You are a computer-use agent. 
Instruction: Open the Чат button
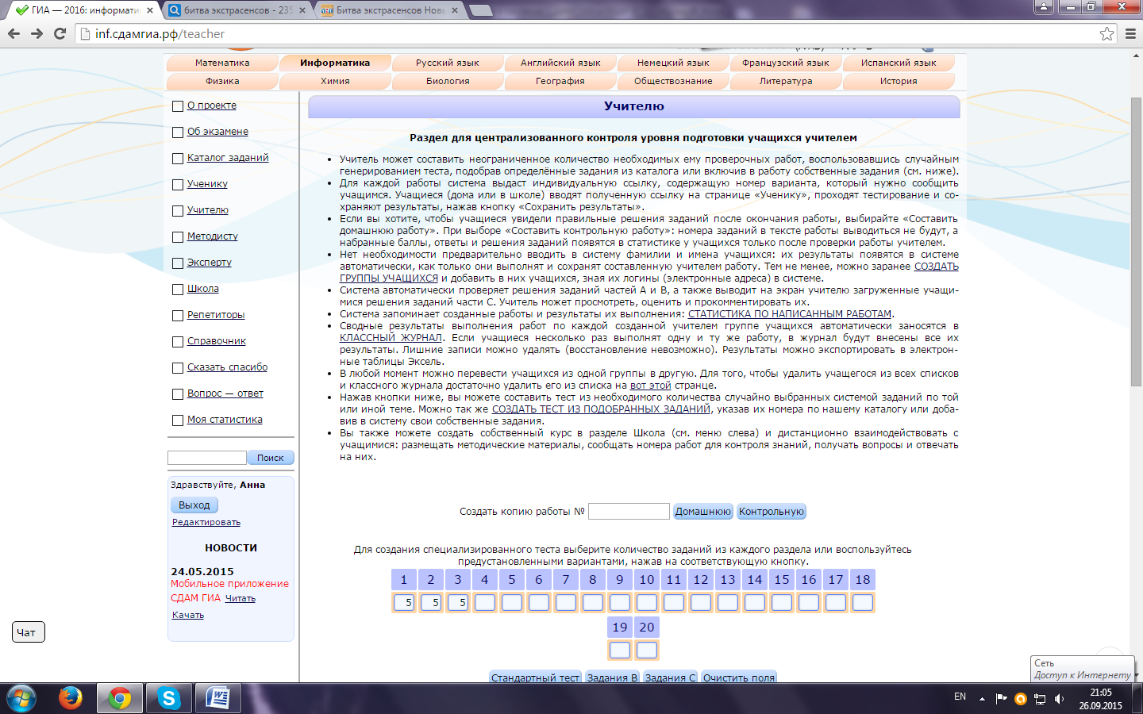29,632
